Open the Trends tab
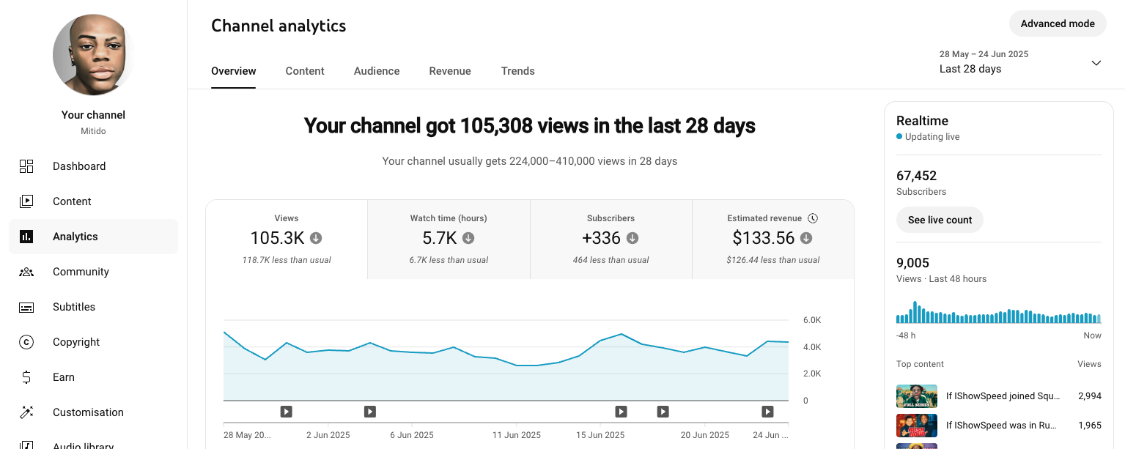The image size is (1125, 449). [517, 71]
